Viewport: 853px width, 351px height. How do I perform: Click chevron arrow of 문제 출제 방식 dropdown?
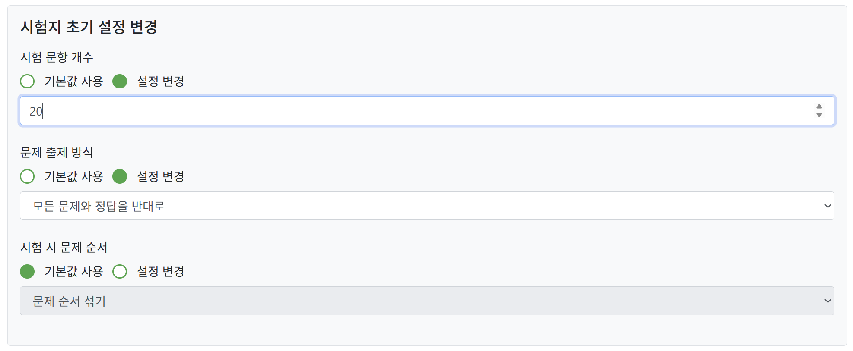click(x=828, y=206)
